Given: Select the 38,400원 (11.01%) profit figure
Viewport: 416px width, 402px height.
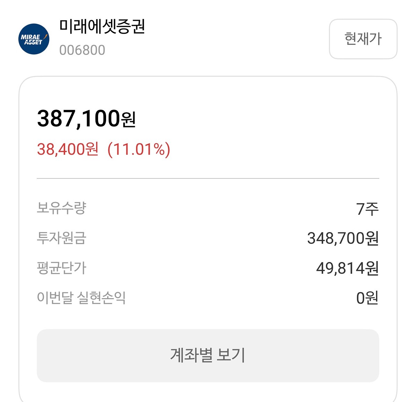Looking at the screenshot, I should coord(104,149).
